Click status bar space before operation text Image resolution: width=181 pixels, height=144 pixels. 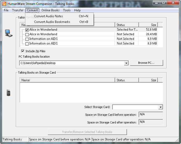[x=59, y=139]
